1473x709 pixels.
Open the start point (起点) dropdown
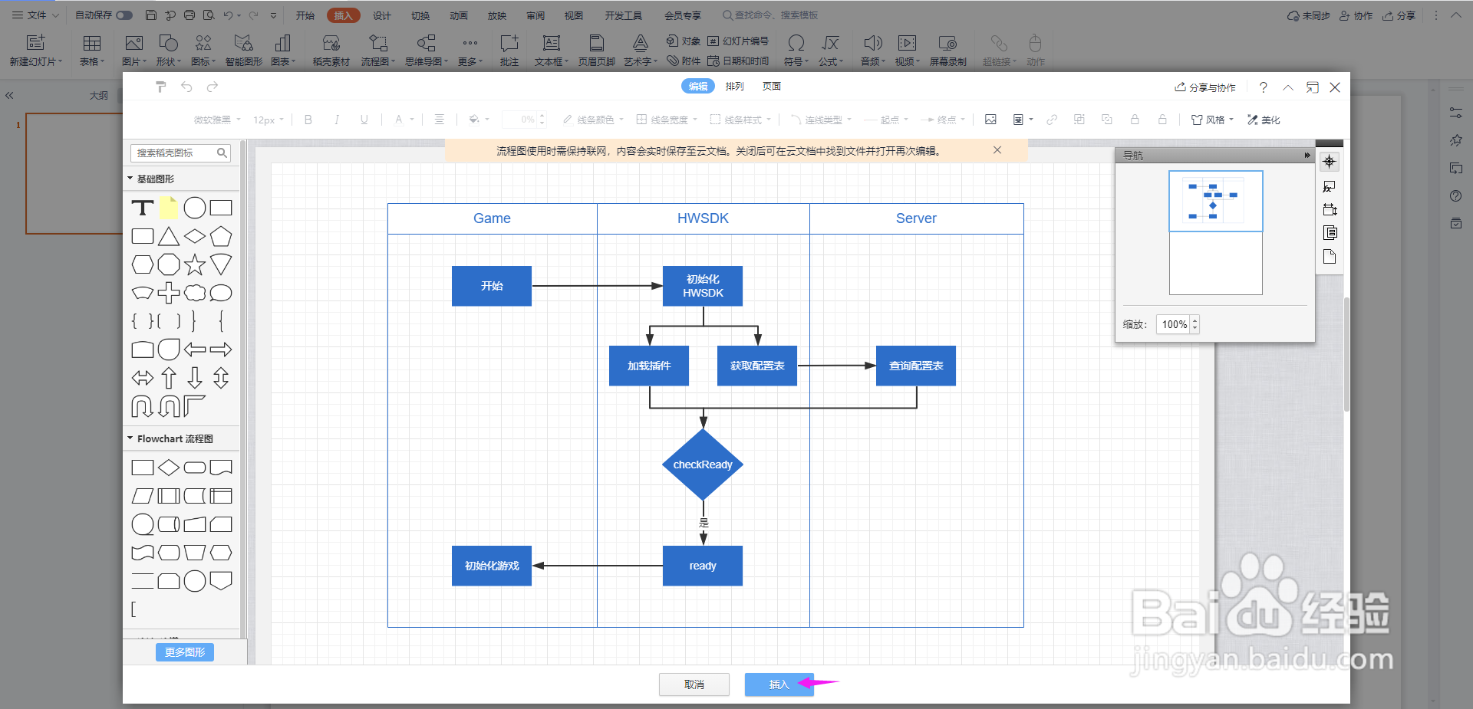(886, 120)
